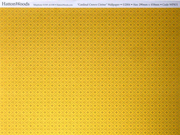Pick the citrine yellow wallpaper center

click(x=90, y=71)
